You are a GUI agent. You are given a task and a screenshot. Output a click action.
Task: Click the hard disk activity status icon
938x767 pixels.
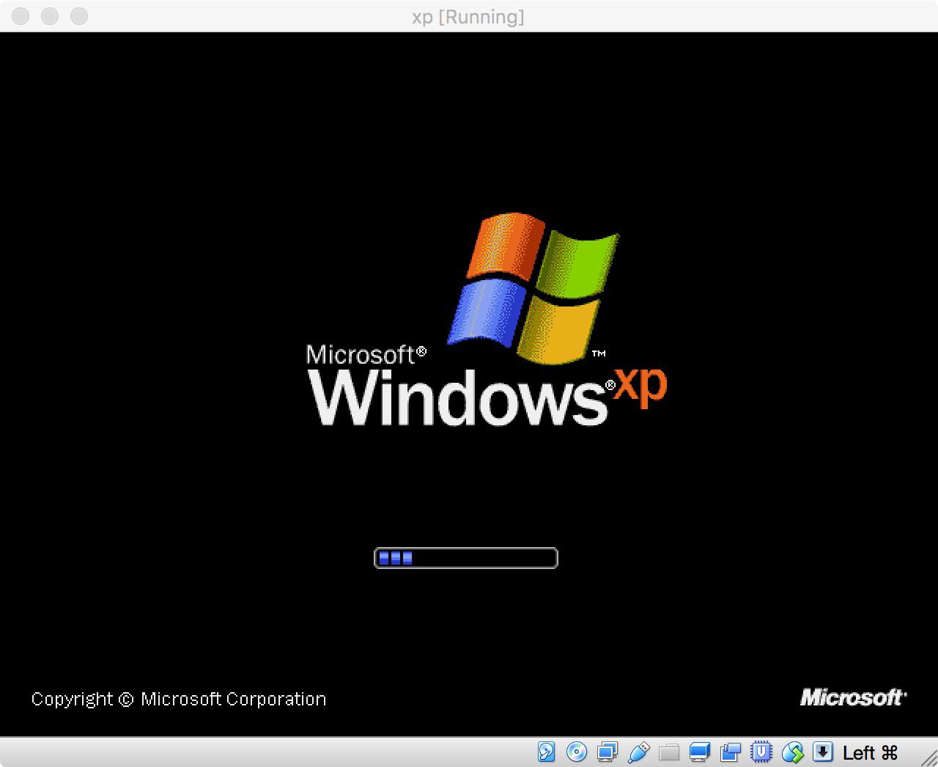(x=546, y=752)
